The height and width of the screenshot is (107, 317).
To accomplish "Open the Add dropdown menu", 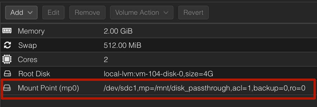I will (x=21, y=13).
